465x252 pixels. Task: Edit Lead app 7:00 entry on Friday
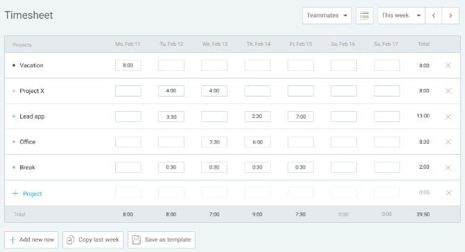(x=301, y=117)
